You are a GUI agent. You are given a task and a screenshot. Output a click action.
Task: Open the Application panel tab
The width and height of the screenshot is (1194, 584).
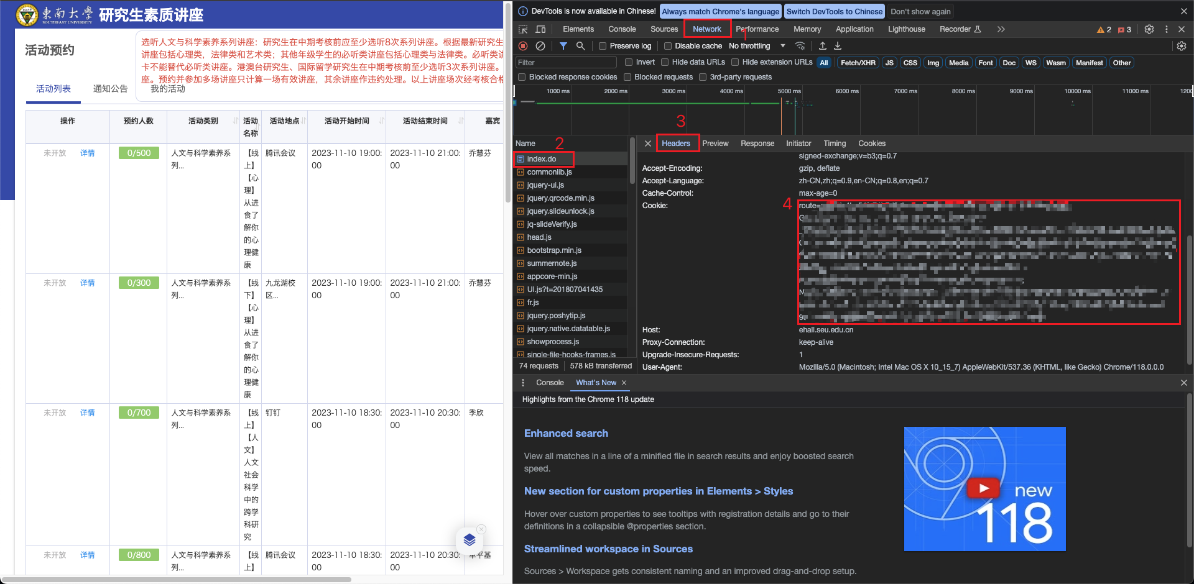(854, 29)
